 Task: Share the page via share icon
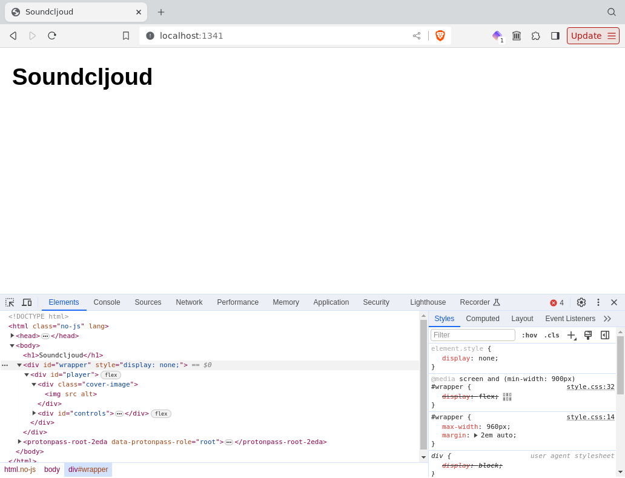[x=417, y=36]
